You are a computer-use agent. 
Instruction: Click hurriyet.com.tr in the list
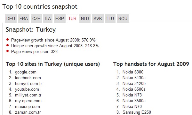(28, 83)
